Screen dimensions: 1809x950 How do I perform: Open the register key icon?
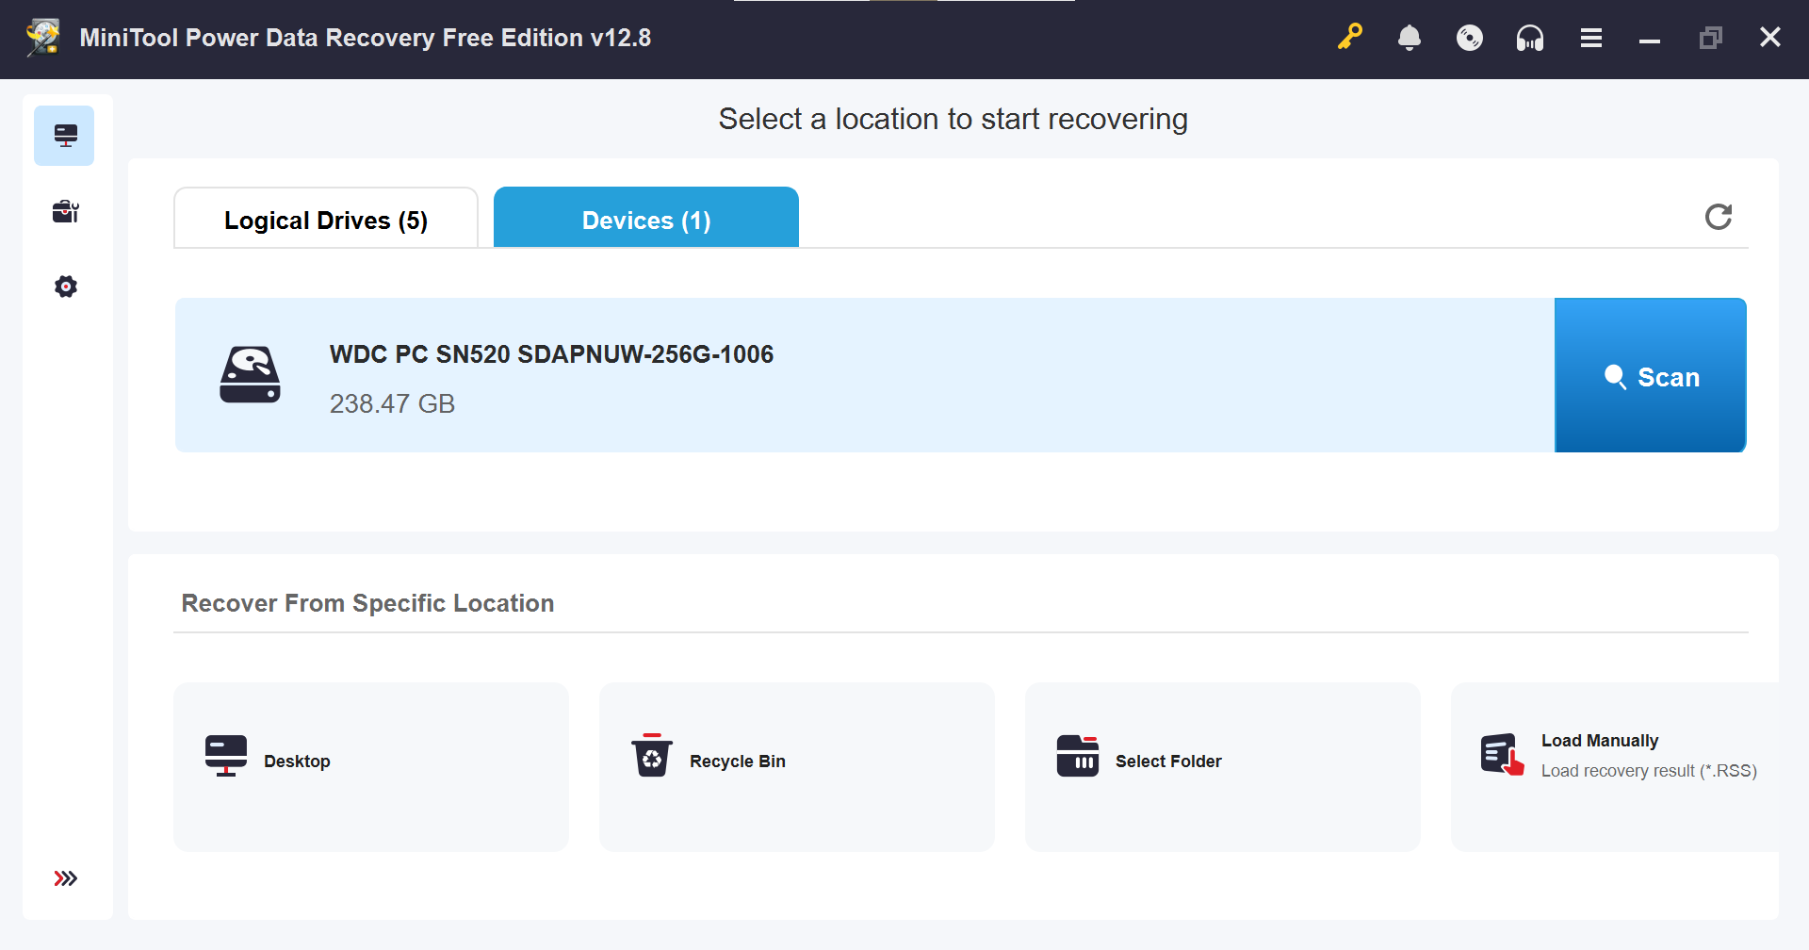coord(1349,37)
